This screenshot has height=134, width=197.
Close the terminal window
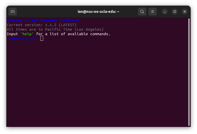coord(185,12)
